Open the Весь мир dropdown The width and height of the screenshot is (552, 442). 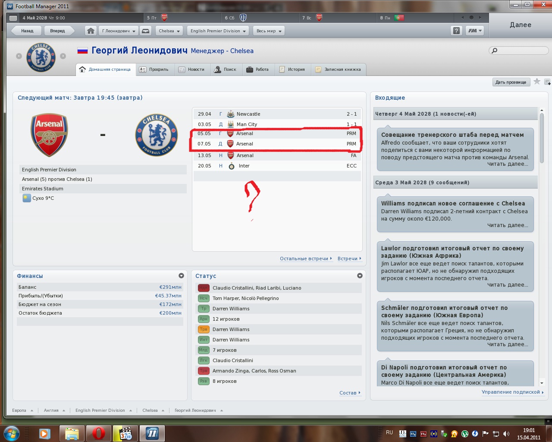[269, 31]
